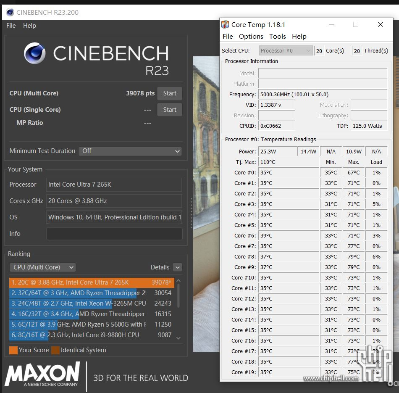Image resolution: width=399 pixels, height=393 pixels.
Task: Click the 39078 pts multi core score
Action: coord(140,93)
